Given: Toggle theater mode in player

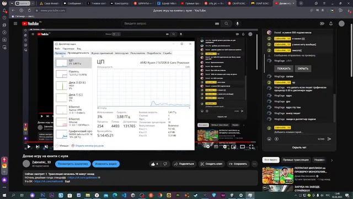Looking at the screenshot, I should coord(243,146).
